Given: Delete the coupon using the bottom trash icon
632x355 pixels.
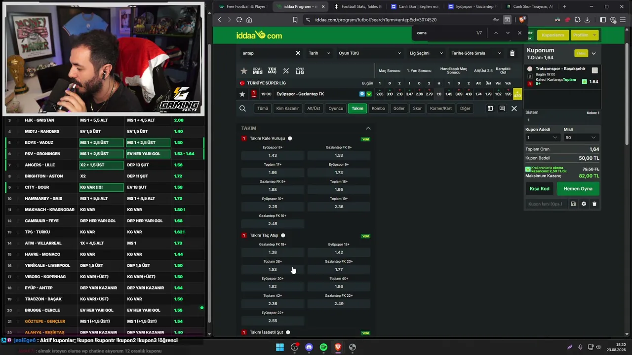Looking at the screenshot, I should (594, 204).
